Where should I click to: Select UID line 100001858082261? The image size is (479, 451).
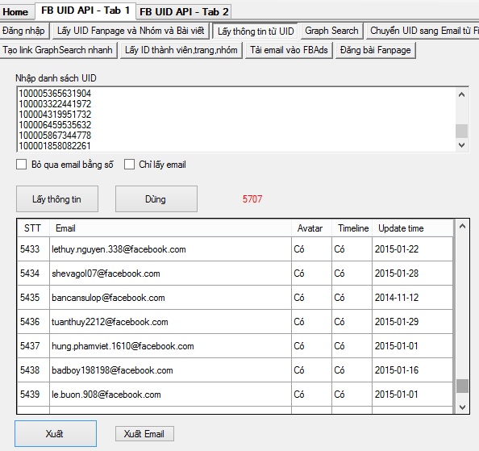point(55,146)
